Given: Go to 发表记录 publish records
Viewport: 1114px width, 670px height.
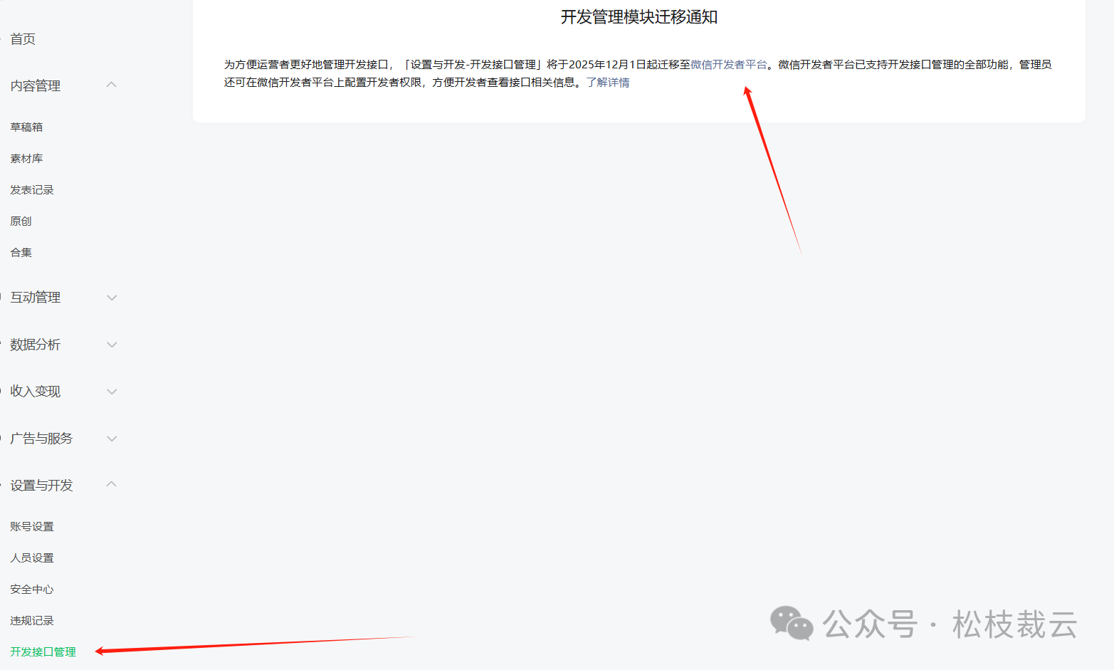Looking at the screenshot, I should [32, 189].
